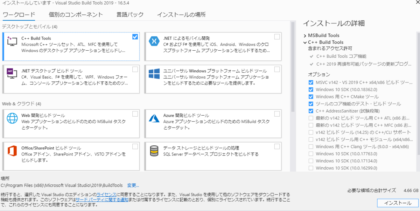Click the Azure 開発ビルド ツール icon
Screen dimensions: 420x211
pos(154,118)
